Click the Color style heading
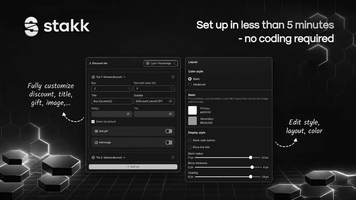The height and width of the screenshot is (200, 356). coord(196,72)
